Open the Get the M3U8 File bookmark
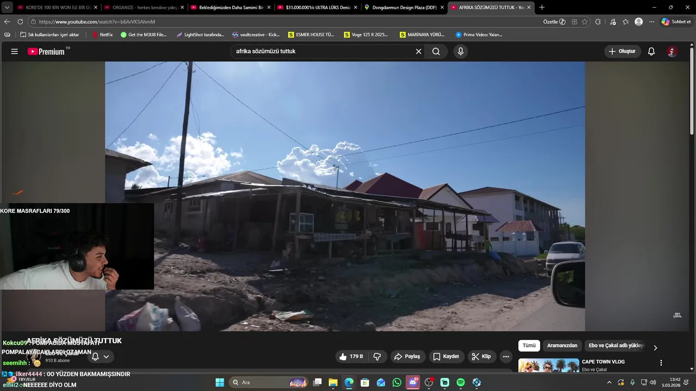696x391 pixels. (x=144, y=34)
